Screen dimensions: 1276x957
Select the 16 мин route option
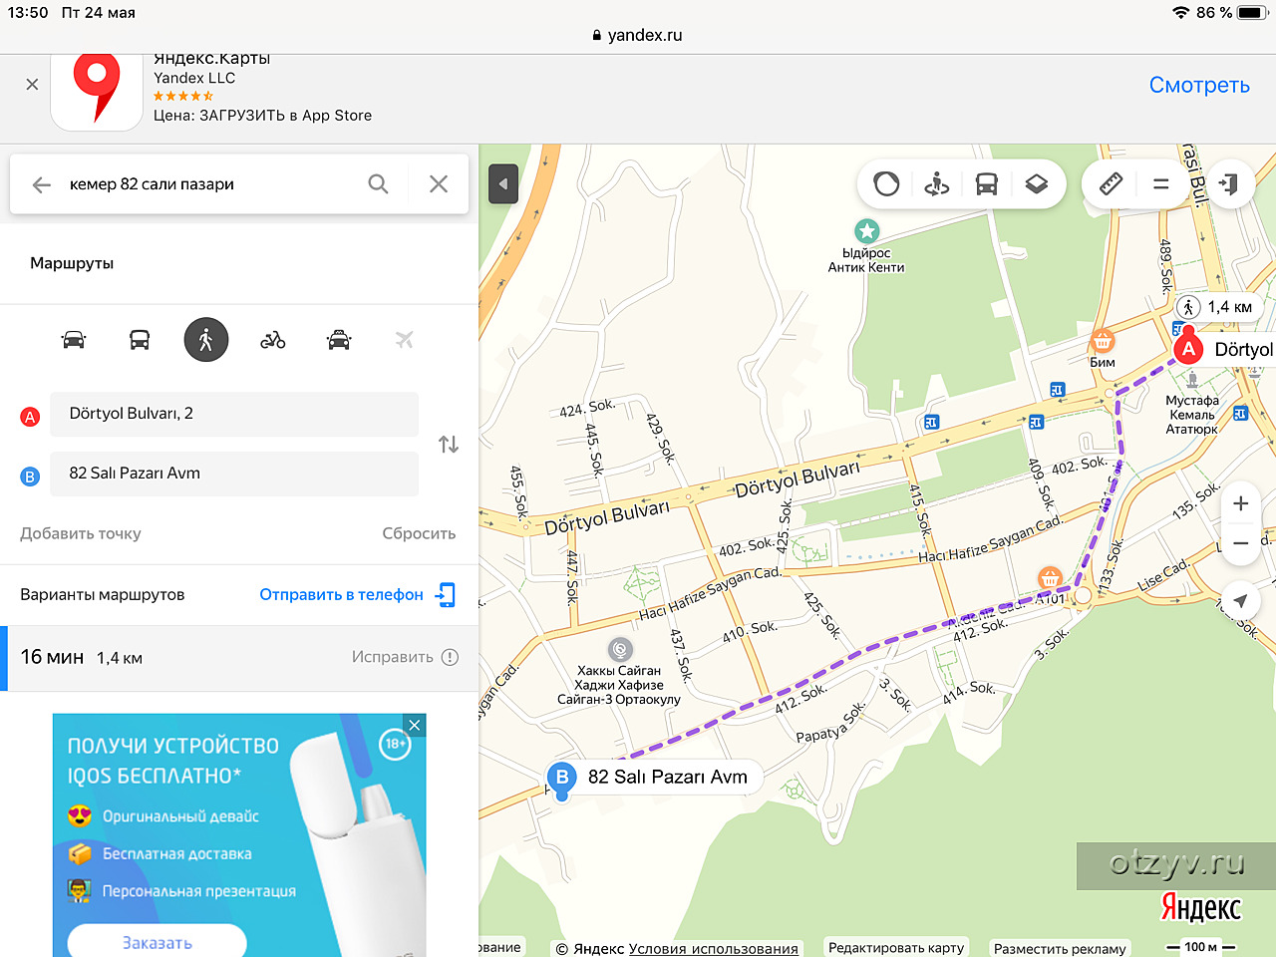coord(239,658)
